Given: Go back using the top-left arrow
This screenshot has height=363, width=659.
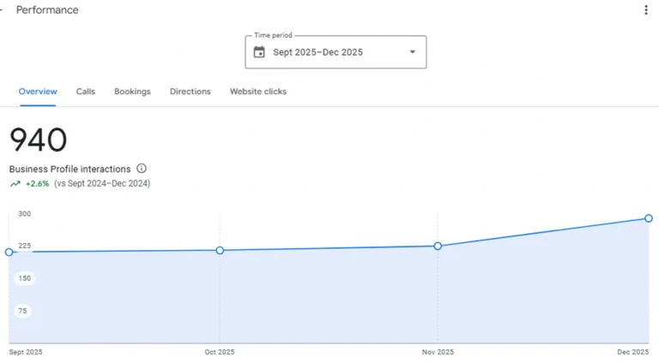Looking at the screenshot, I should coord(2,10).
